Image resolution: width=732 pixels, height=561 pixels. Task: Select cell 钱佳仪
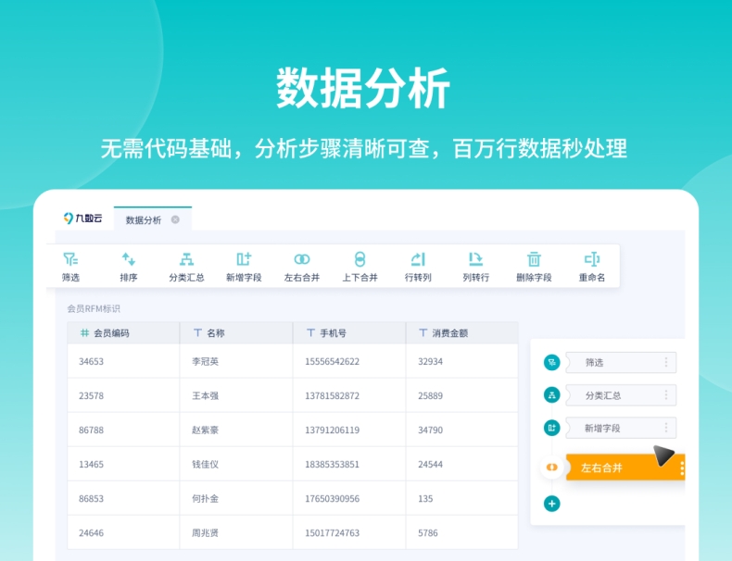pyautogui.click(x=236, y=464)
